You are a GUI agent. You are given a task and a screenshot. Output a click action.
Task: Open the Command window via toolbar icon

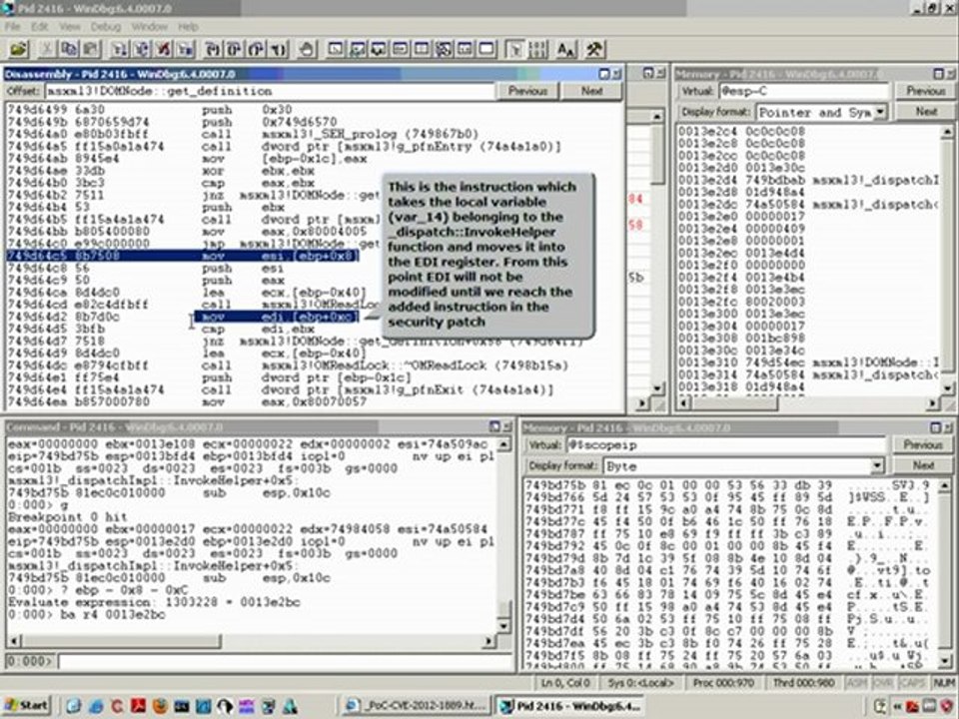(336, 50)
